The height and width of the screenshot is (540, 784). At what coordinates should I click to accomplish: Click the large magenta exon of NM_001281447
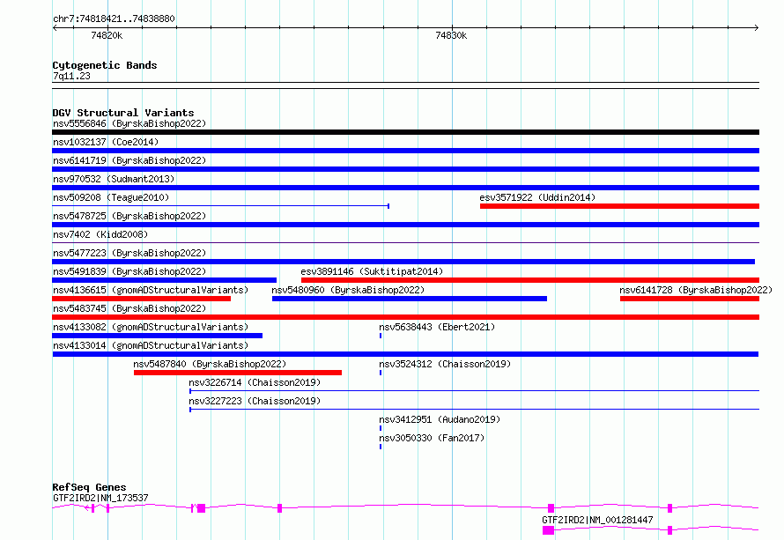click(x=549, y=530)
